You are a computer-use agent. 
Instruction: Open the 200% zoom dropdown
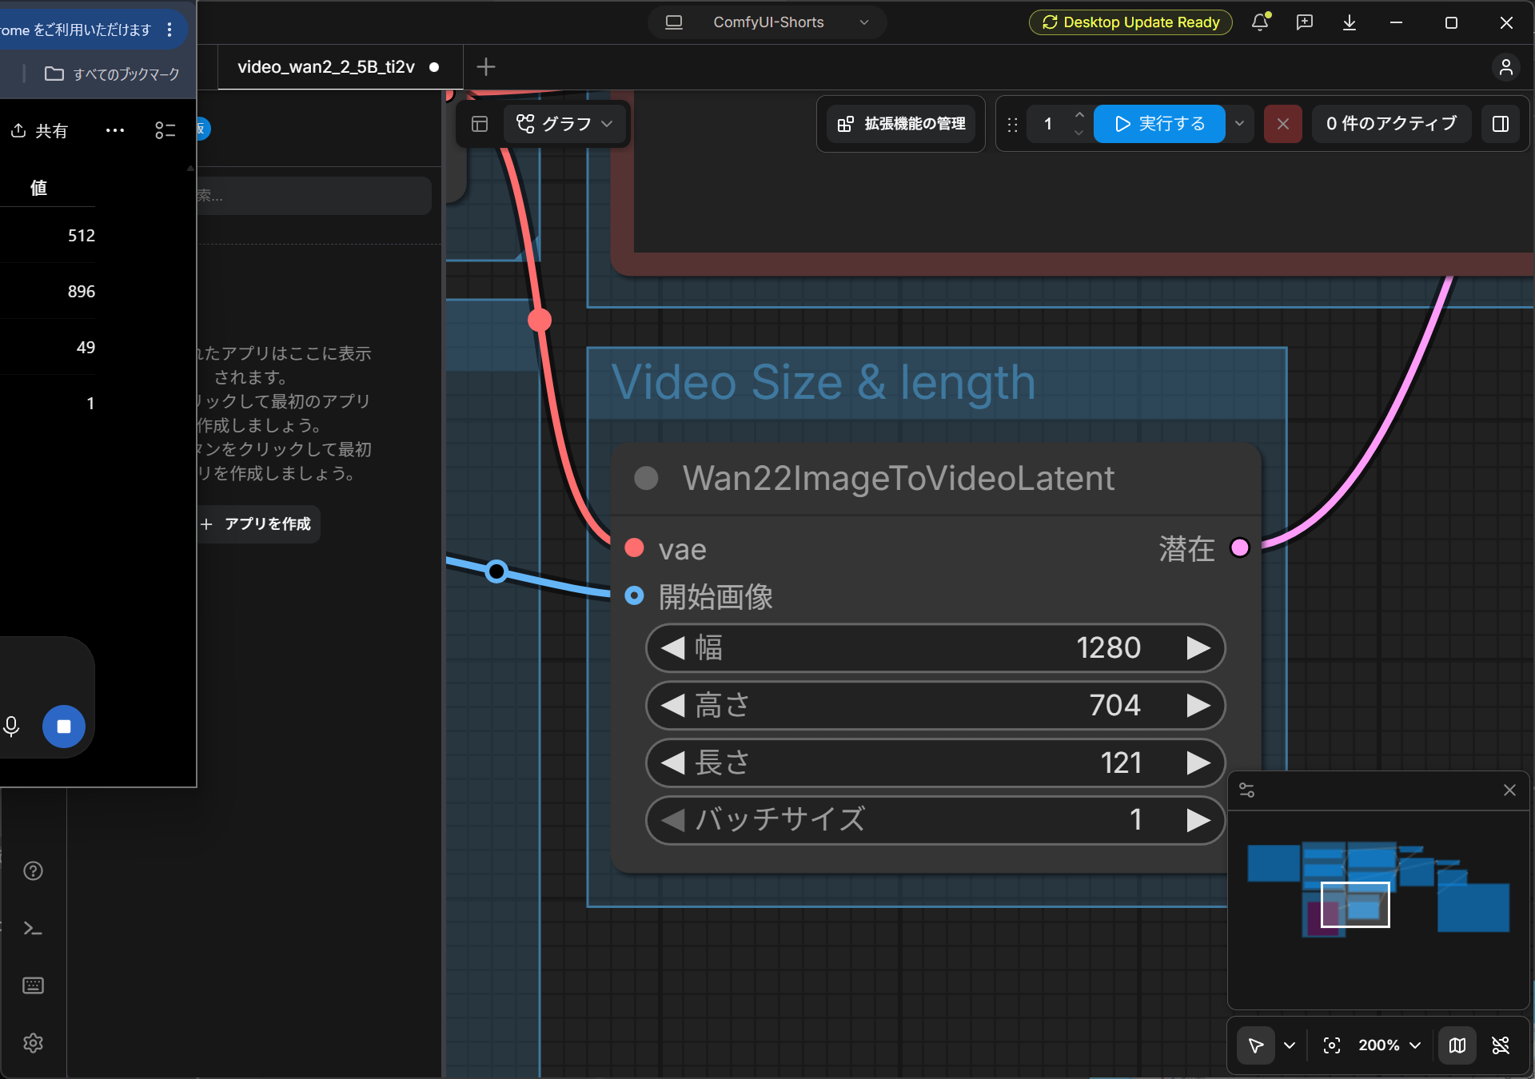tap(1390, 1045)
